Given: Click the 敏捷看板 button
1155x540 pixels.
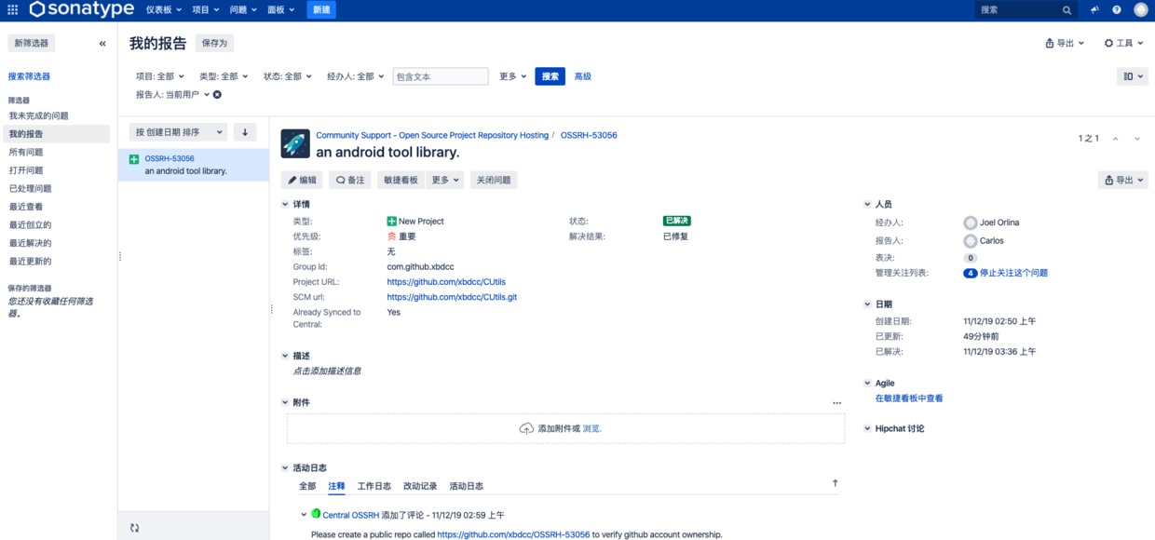Looking at the screenshot, I should click(401, 181).
